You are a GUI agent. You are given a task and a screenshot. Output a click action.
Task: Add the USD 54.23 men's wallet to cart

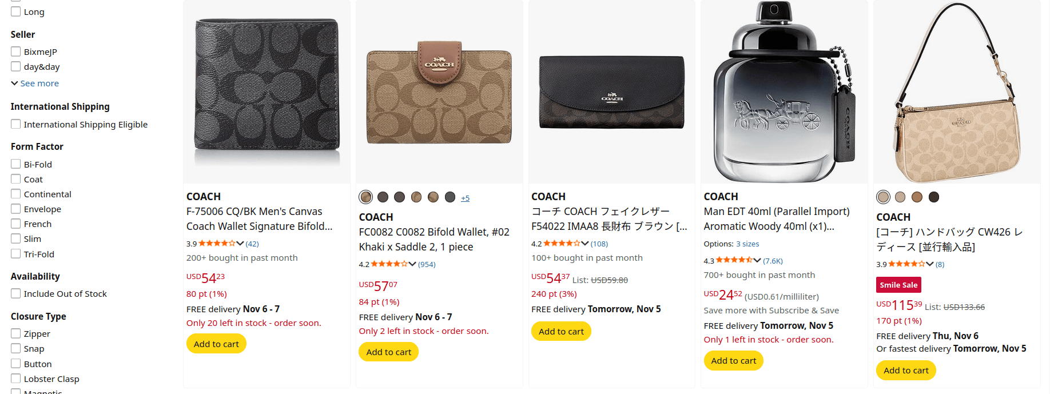point(216,344)
